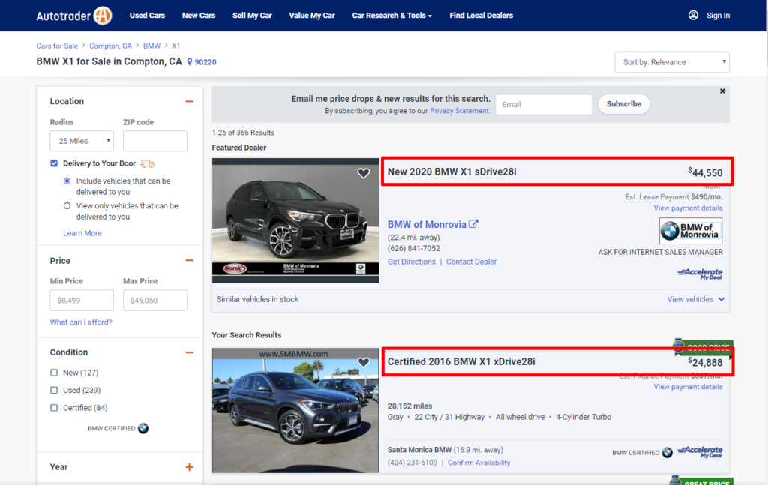The image size is (768, 485).
Task: Click the delivery truck icon beside Delivery to Your Door
Action: [147, 163]
